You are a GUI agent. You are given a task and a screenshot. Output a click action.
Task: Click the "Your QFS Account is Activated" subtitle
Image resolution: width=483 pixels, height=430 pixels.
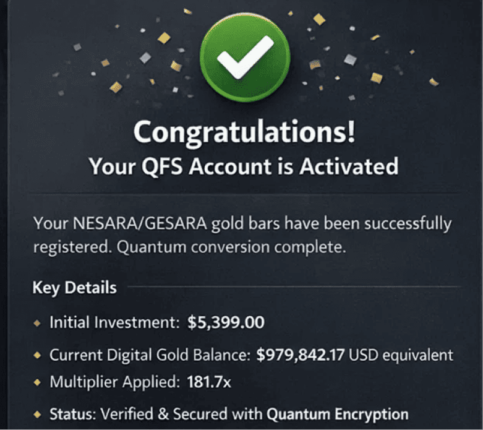243,166
